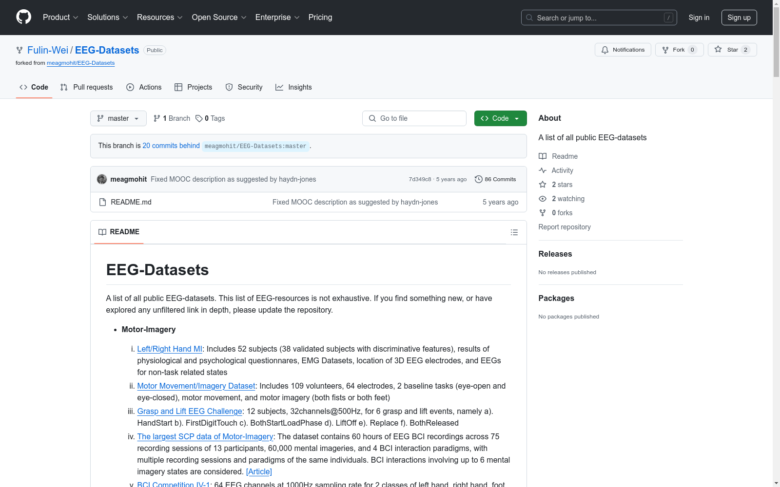Image resolution: width=780 pixels, height=487 pixels.
Task: Star this repository
Action: 732,50
